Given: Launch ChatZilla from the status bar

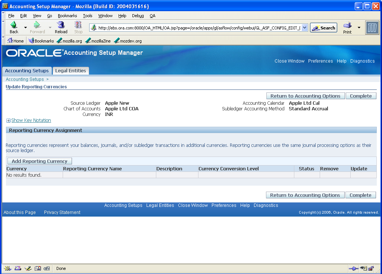Looking at the screenshot, I should point(47,268).
